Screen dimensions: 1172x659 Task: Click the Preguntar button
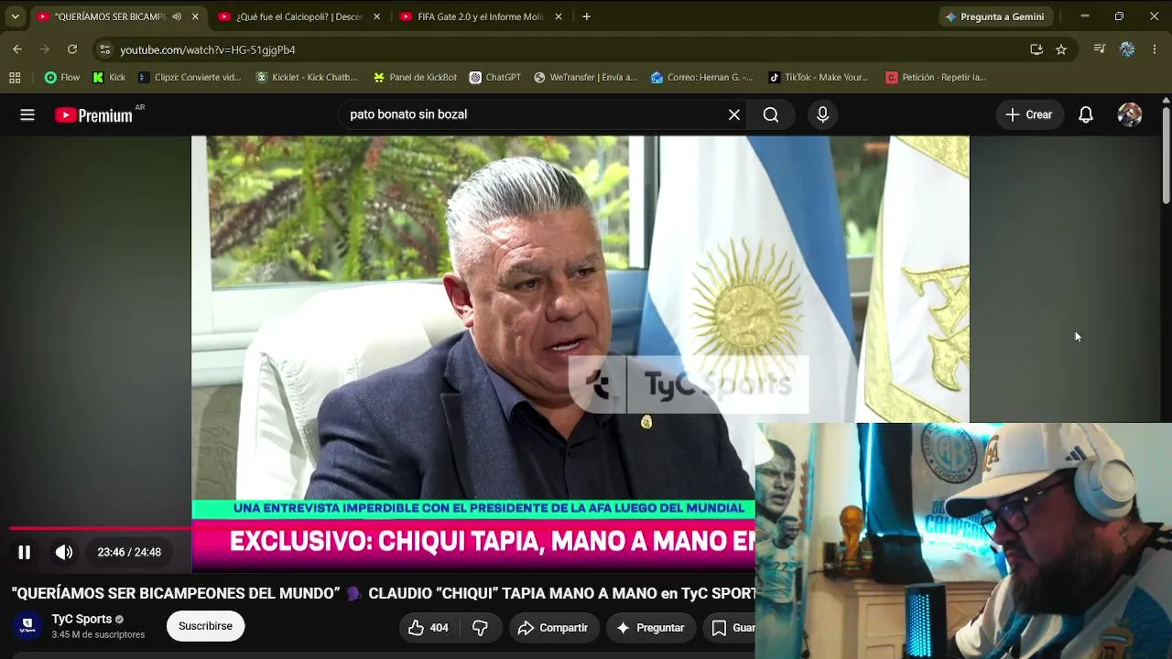pos(650,628)
